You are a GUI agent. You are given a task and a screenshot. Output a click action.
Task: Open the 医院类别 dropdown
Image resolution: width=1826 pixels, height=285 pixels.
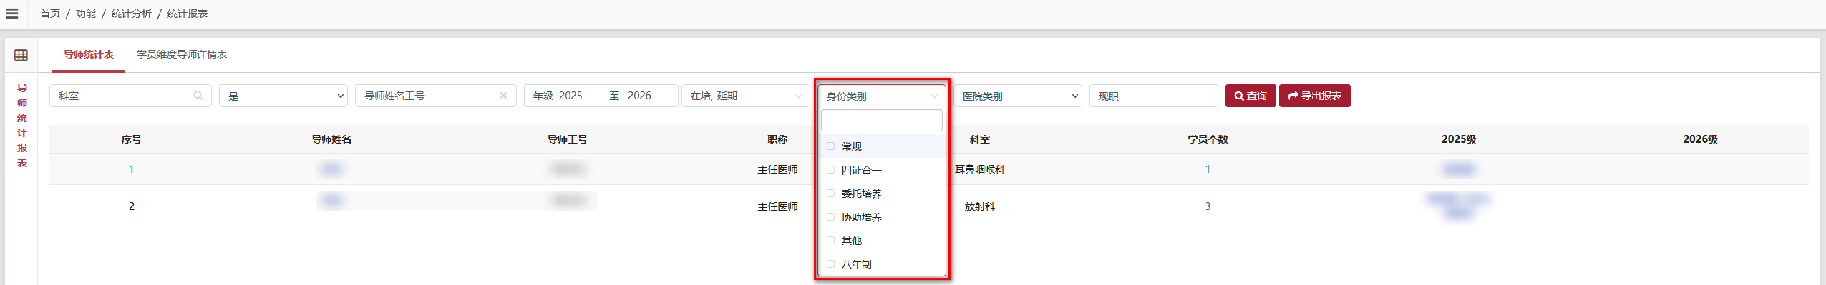1018,96
